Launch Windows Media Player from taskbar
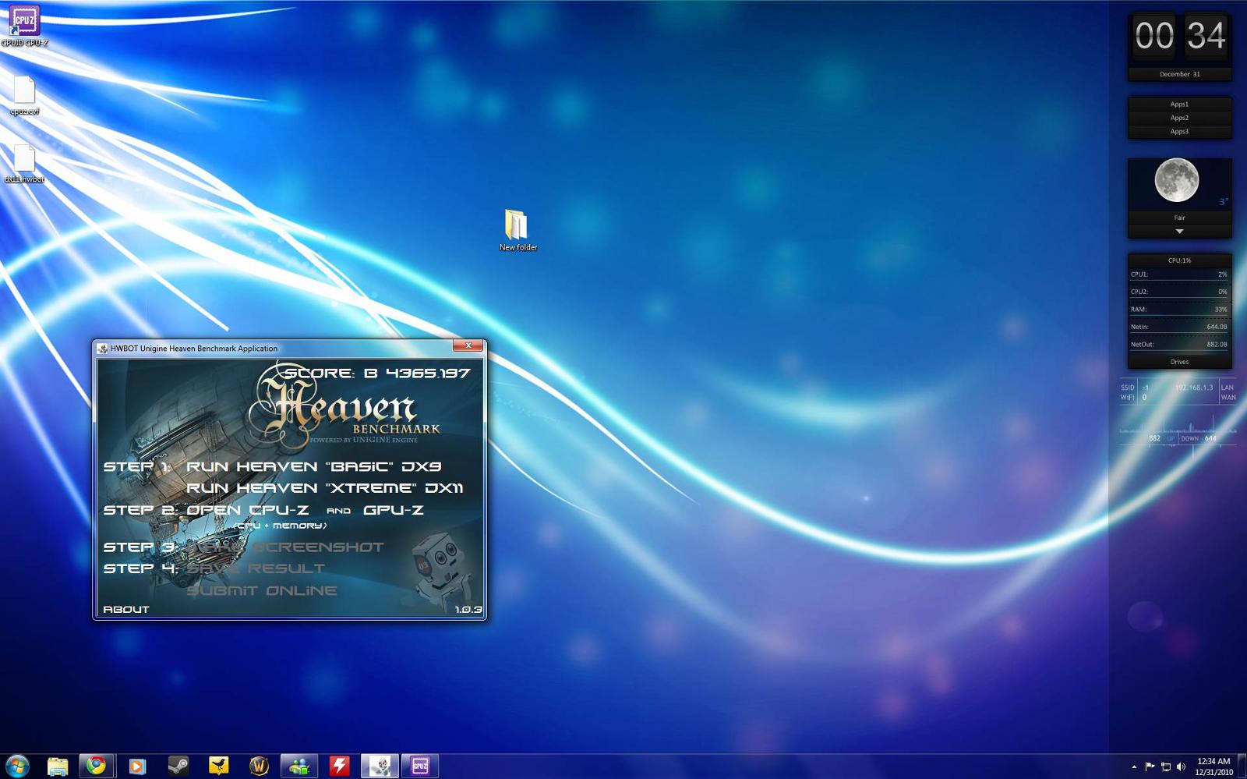The width and height of the screenshot is (1247, 779). (x=137, y=766)
